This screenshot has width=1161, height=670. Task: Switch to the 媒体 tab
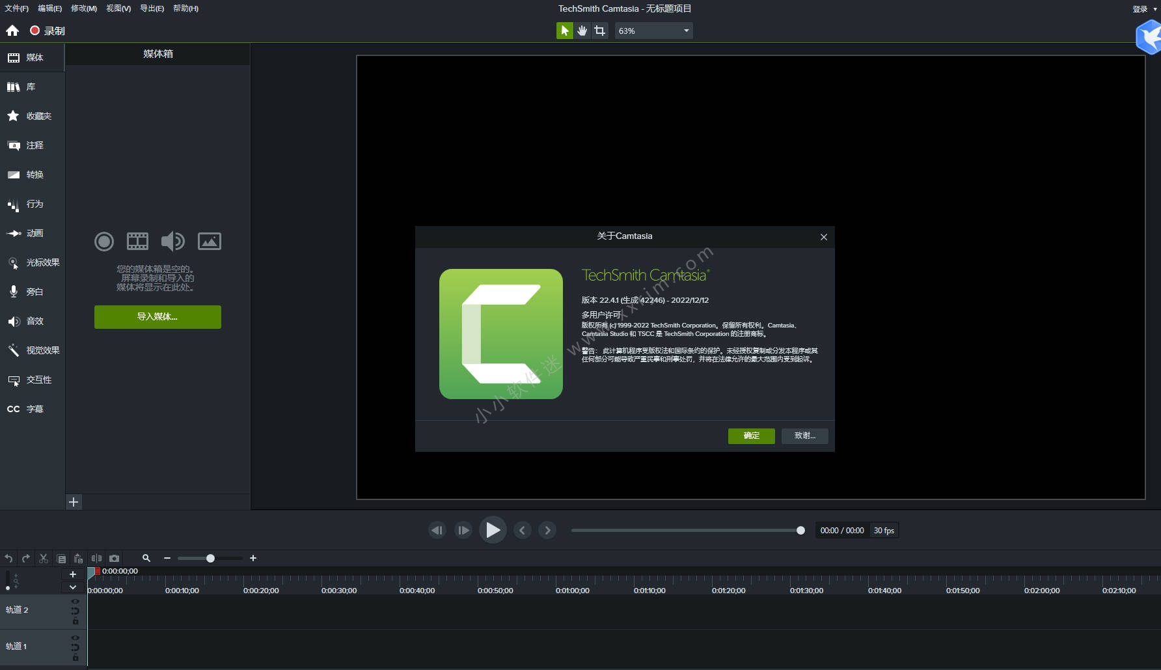(32, 57)
